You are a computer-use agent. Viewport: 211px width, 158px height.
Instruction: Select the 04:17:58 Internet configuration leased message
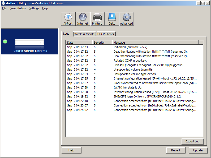[x=155, y=92]
